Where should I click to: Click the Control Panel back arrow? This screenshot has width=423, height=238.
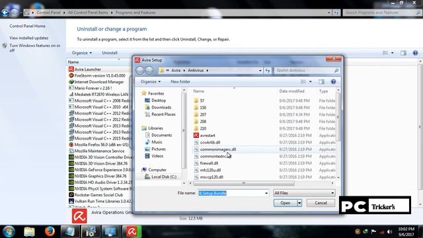5,13
